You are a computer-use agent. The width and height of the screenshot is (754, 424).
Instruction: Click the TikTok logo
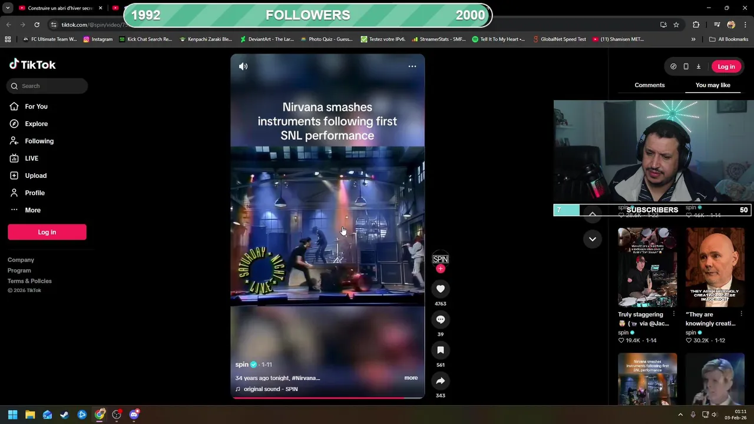[x=32, y=64]
